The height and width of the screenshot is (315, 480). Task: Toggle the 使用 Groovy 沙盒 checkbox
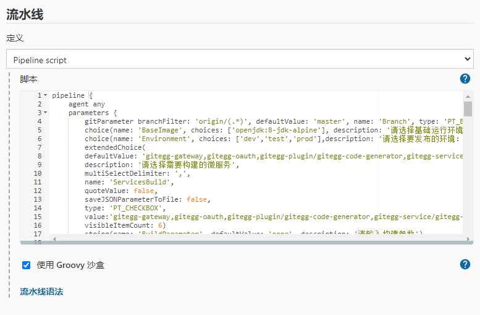(27, 265)
